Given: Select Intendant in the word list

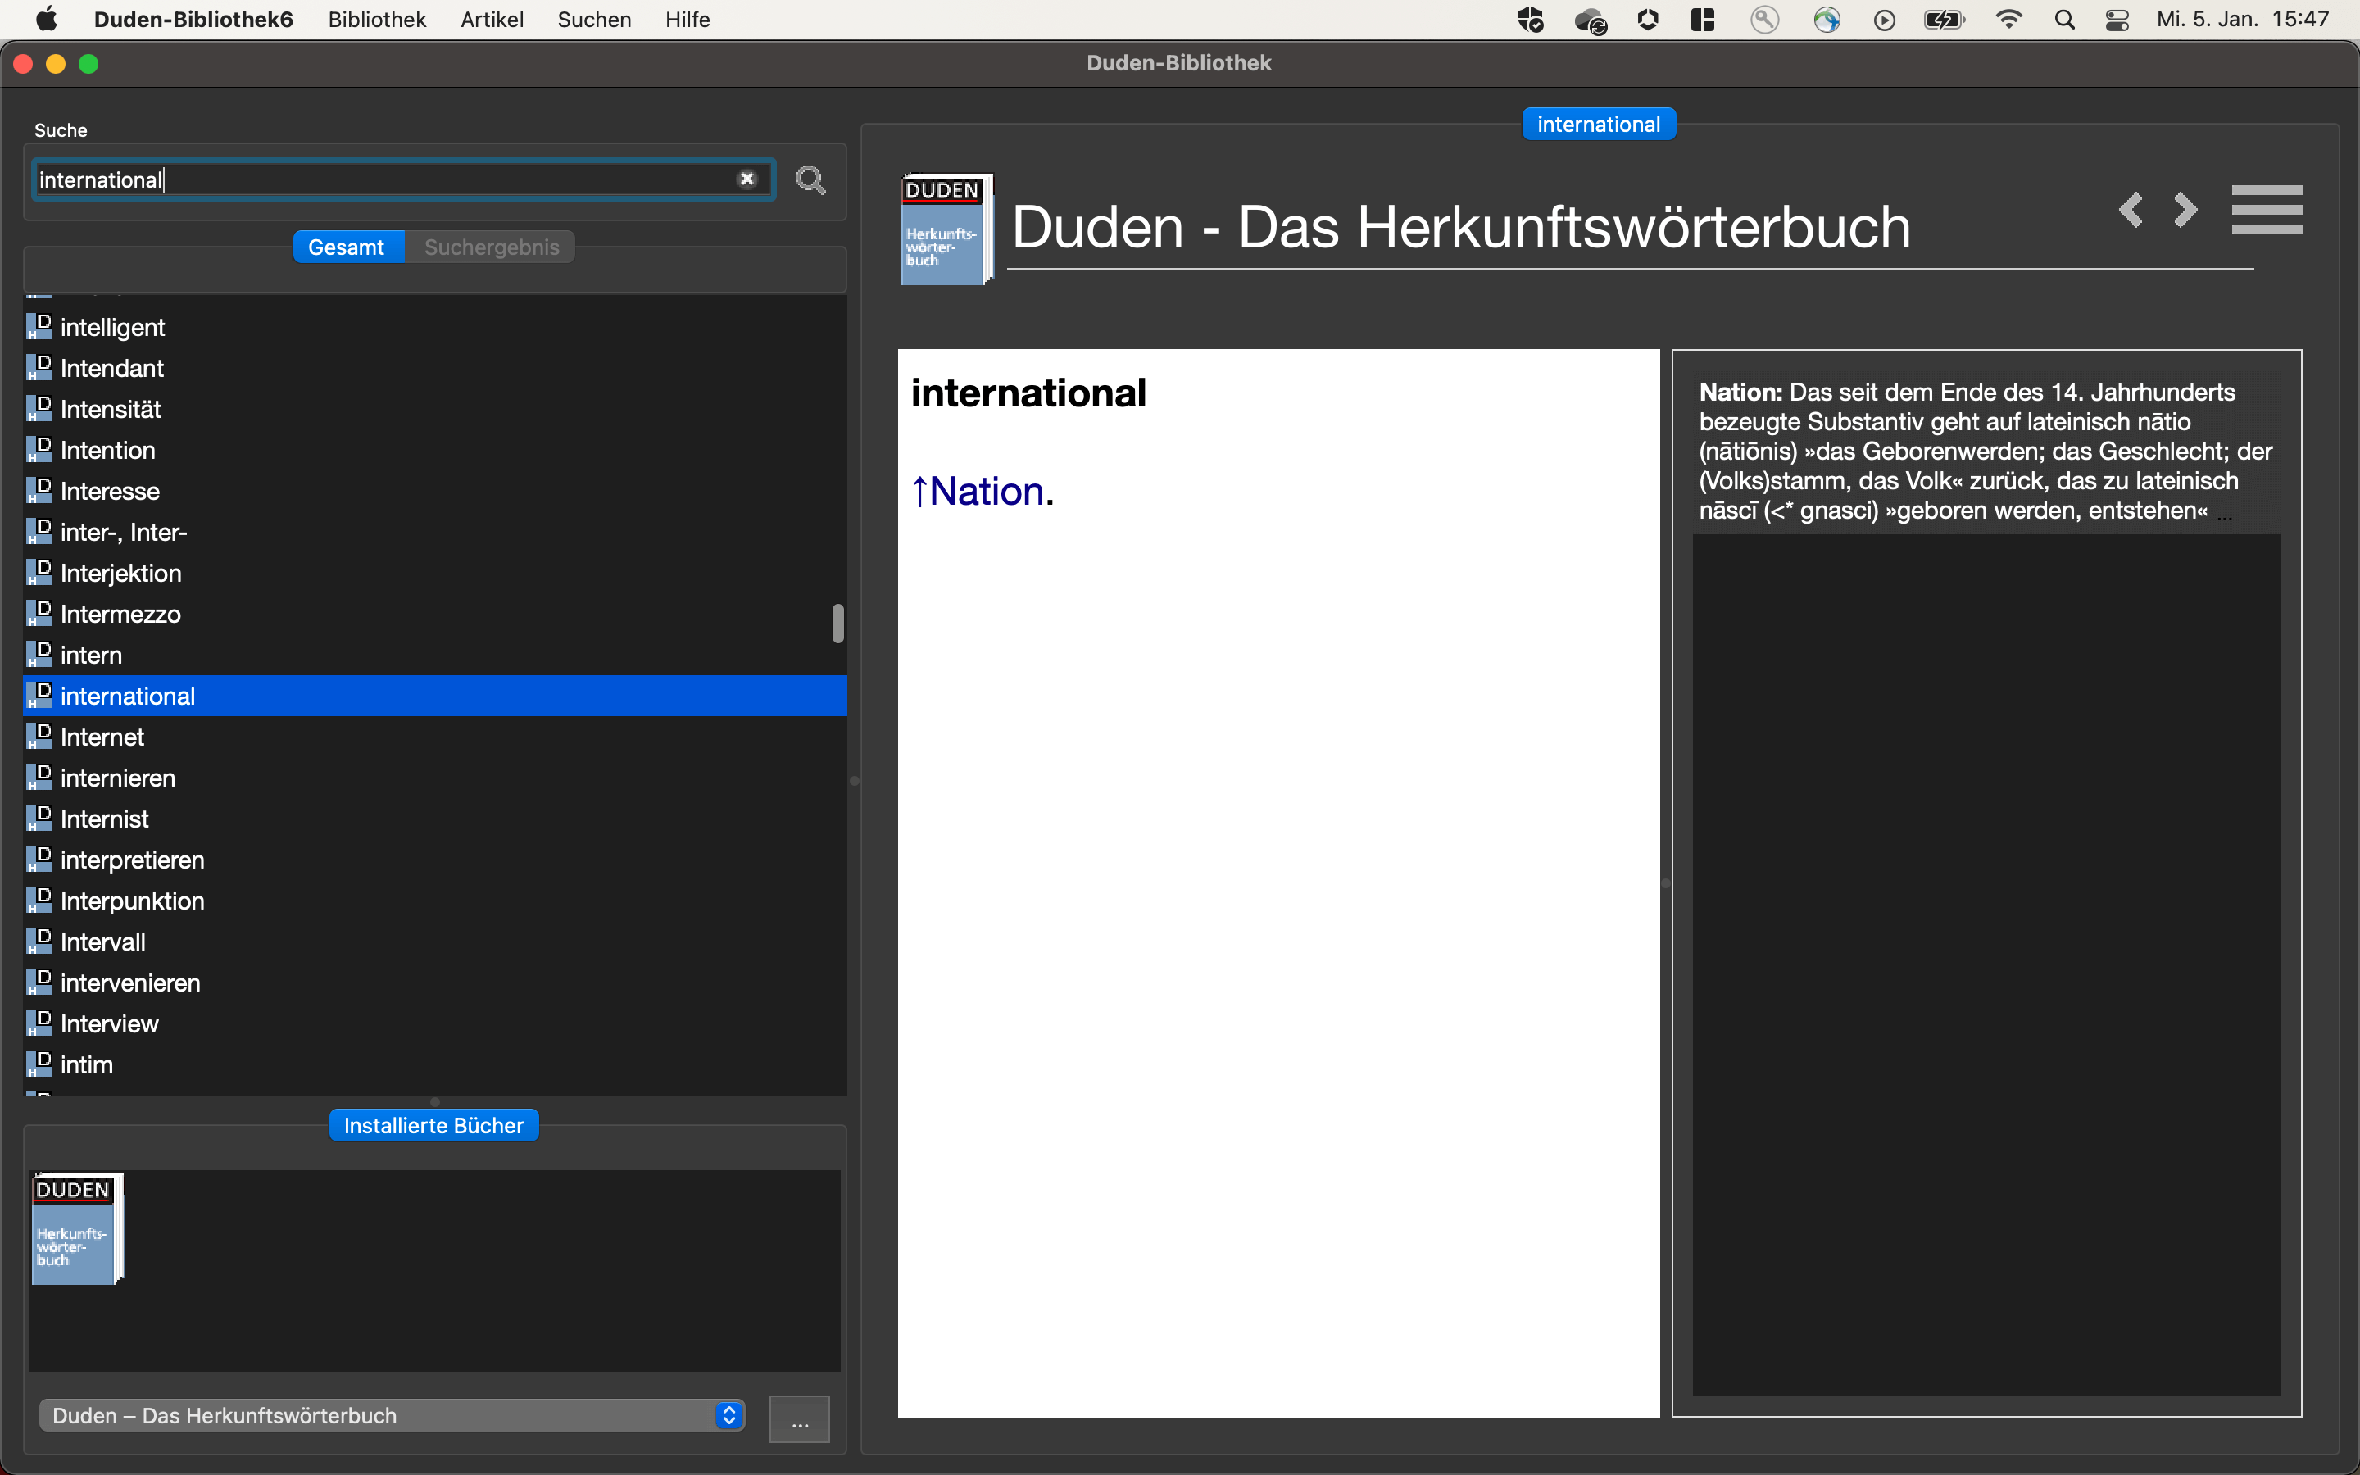Looking at the screenshot, I should [435, 369].
